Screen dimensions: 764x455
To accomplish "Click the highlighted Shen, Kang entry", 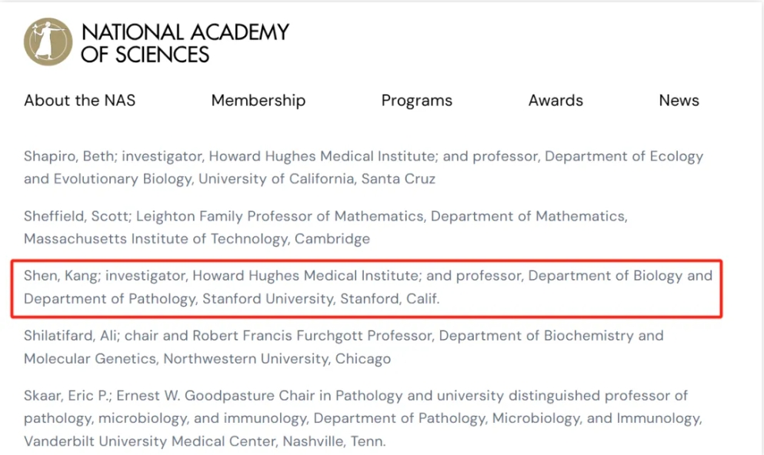I will pos(368,287).
